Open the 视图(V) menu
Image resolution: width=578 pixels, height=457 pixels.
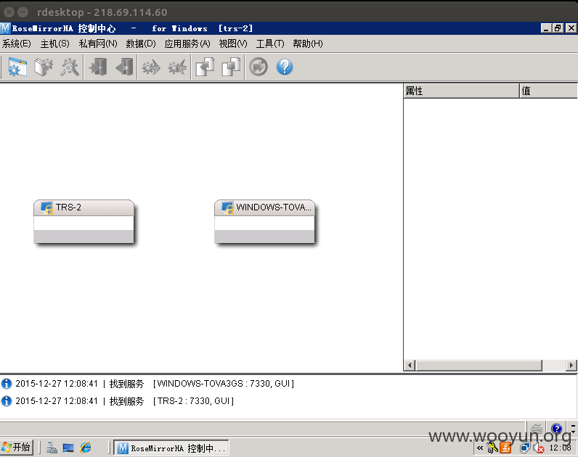click(233, 44)
